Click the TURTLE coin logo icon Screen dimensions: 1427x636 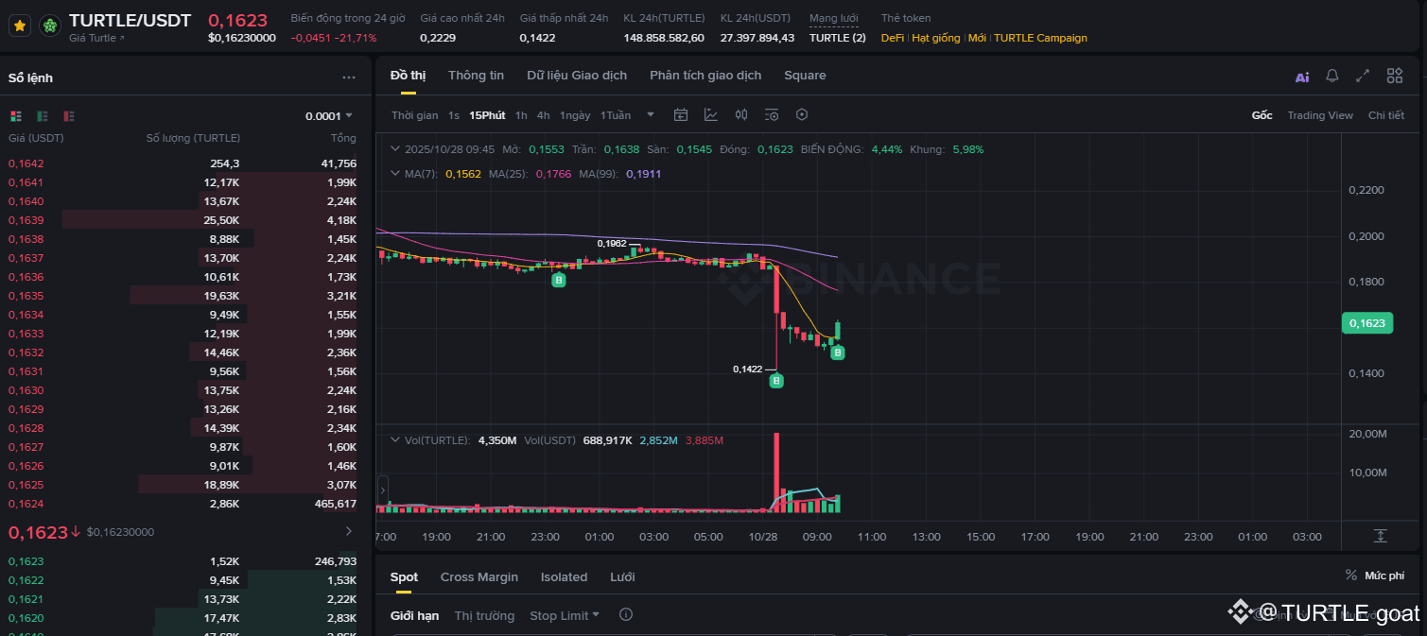pos(50,26)
